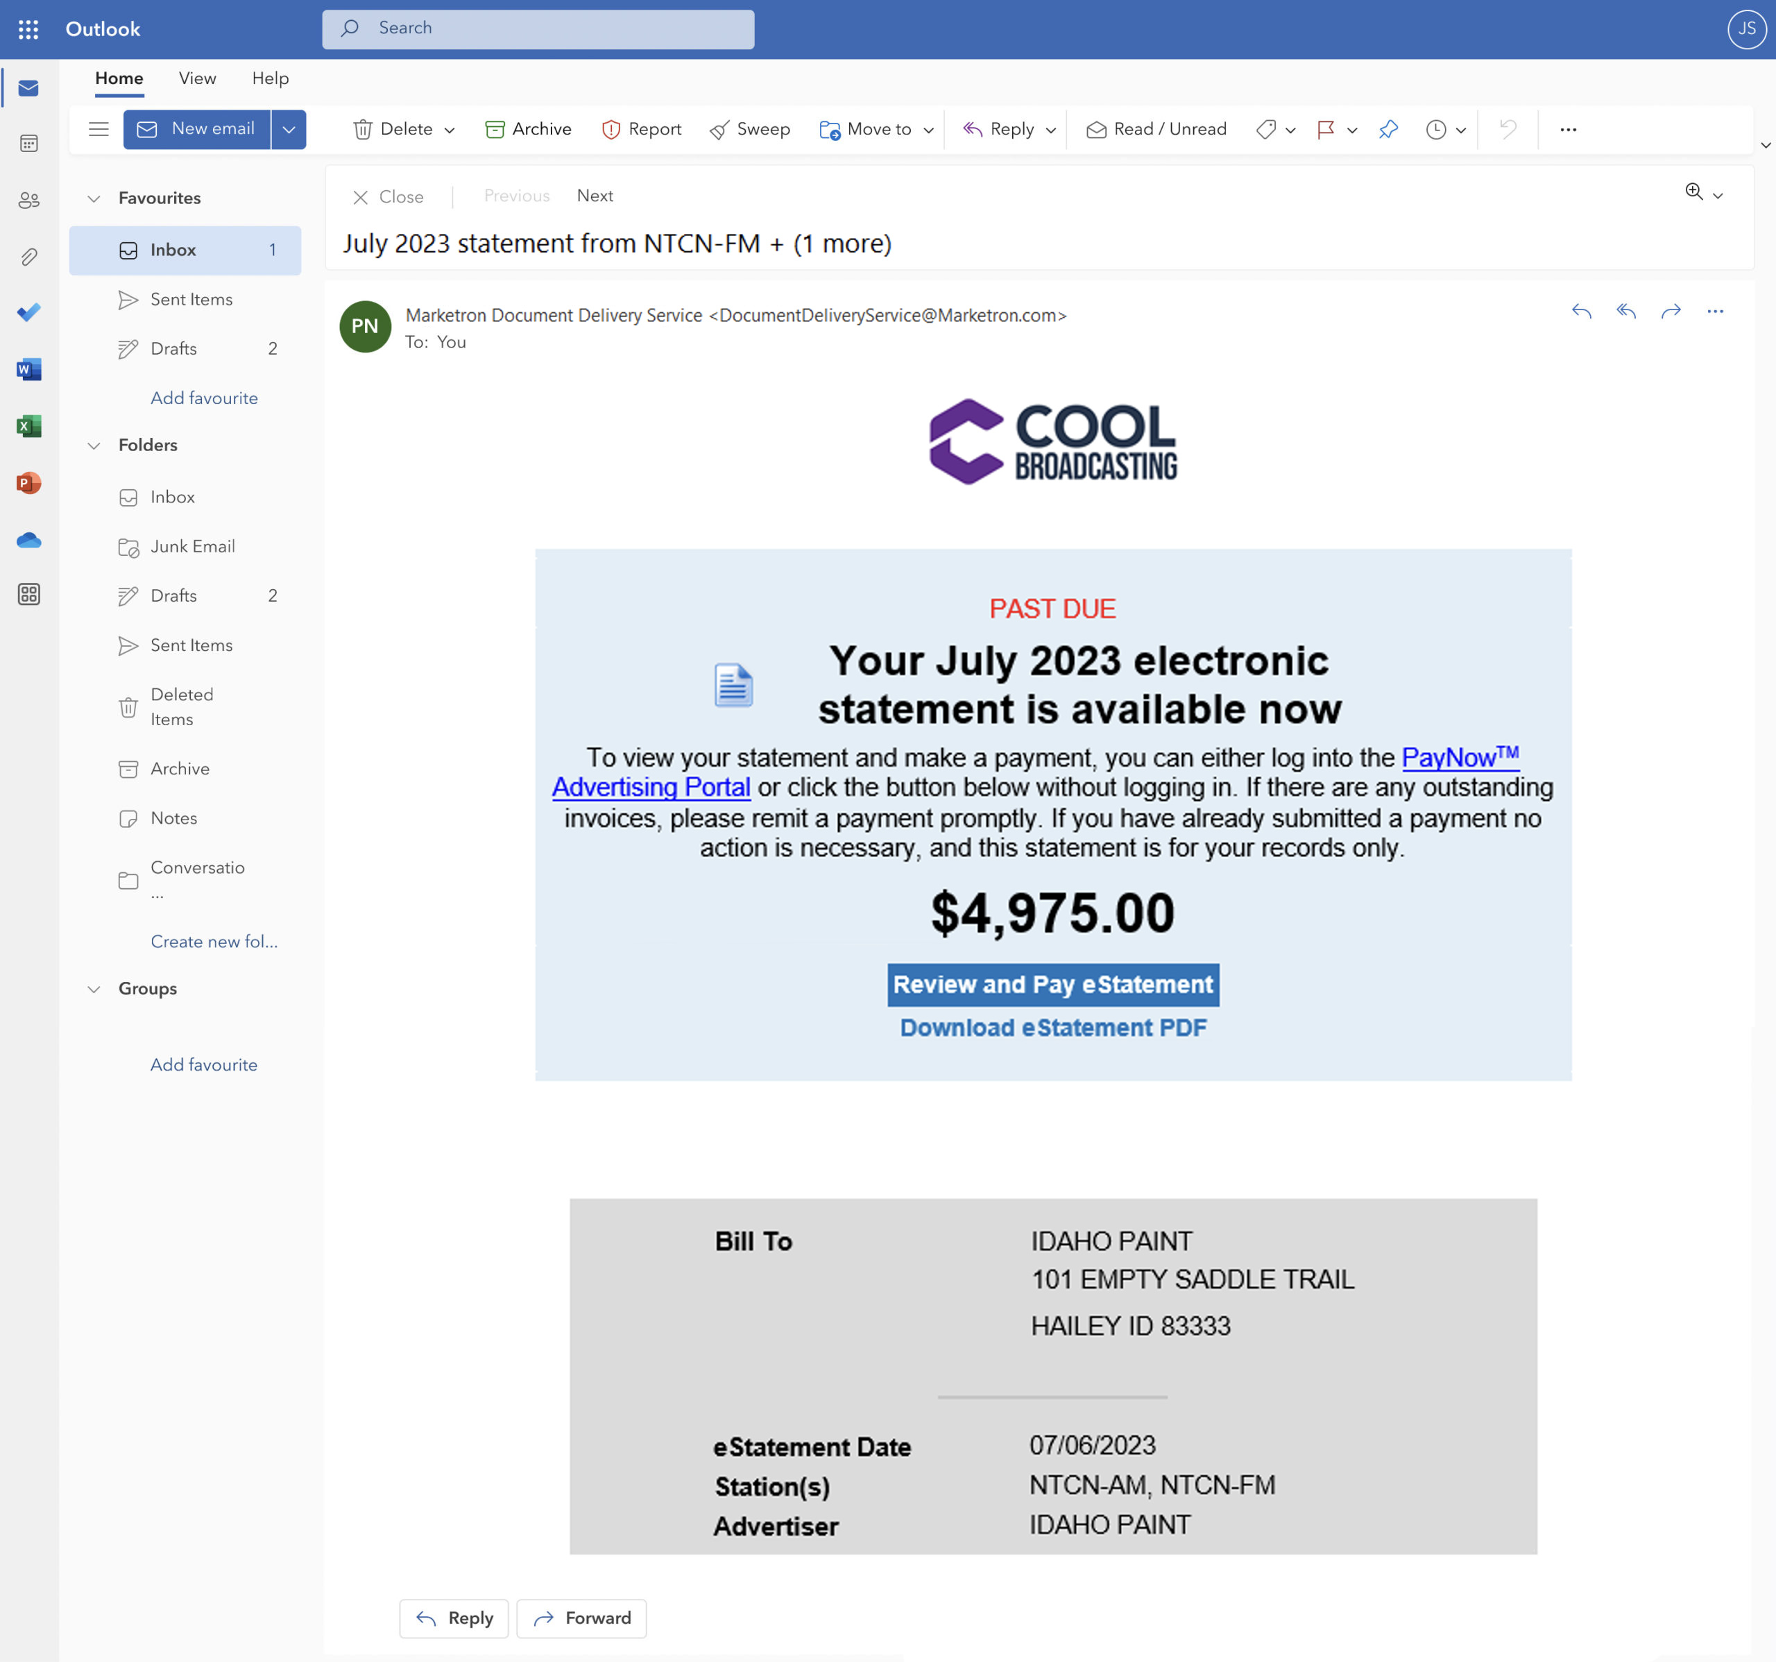
Task: Open Calendar from the left rail
Action: pyautogui.click(x=28, y=144)
